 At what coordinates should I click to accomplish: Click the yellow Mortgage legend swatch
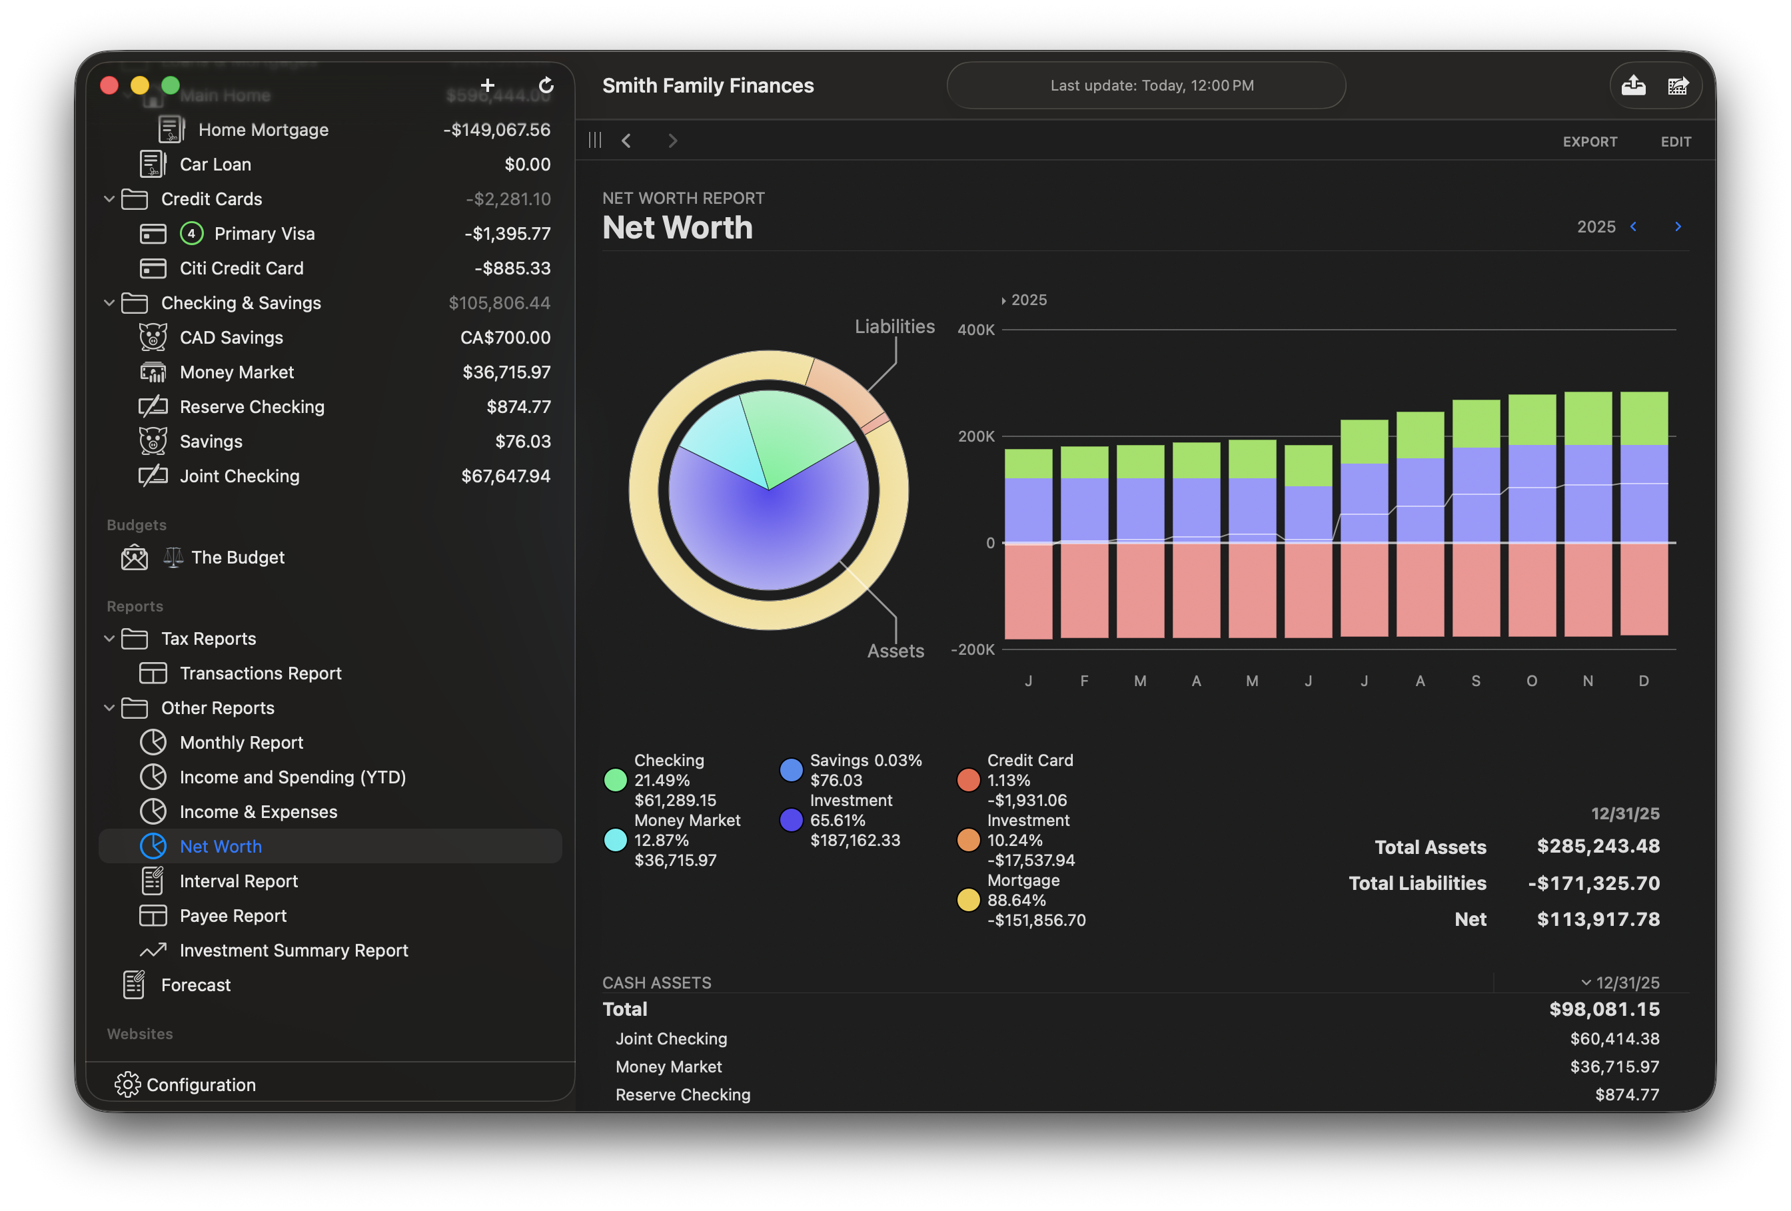coord(968,900)
